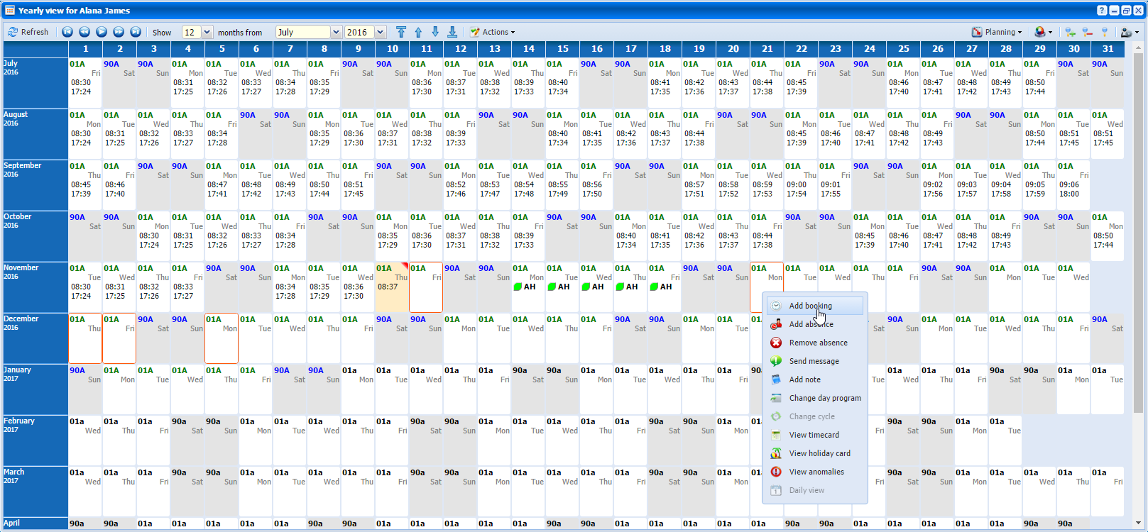
Task: Choose Remove absence from the context menu
Action: 818,343
